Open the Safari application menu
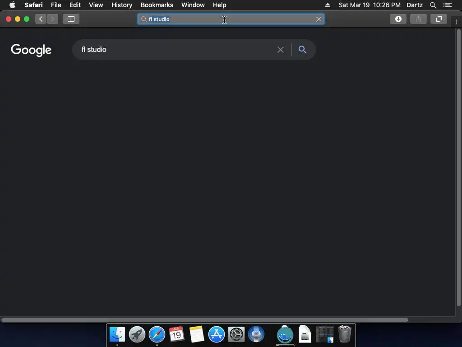This screenshot has height=347, width=462. (x=33, y=5)
